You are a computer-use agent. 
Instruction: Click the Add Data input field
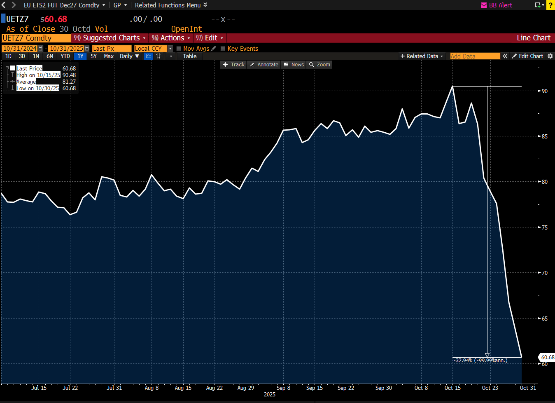tap(475, 56)
